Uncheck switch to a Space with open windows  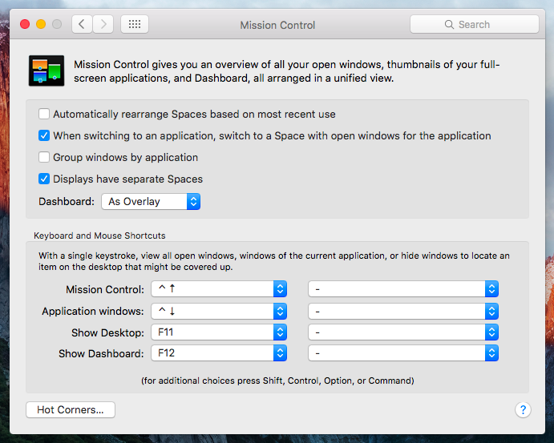point(44,135)
